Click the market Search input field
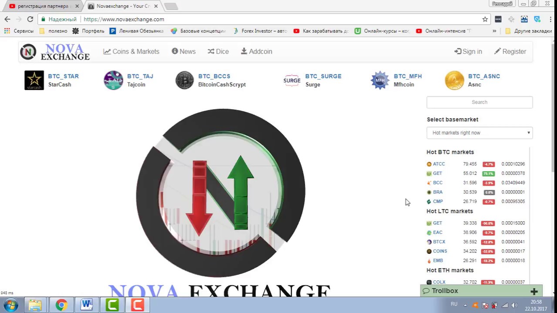 click(x=480, y=102)
